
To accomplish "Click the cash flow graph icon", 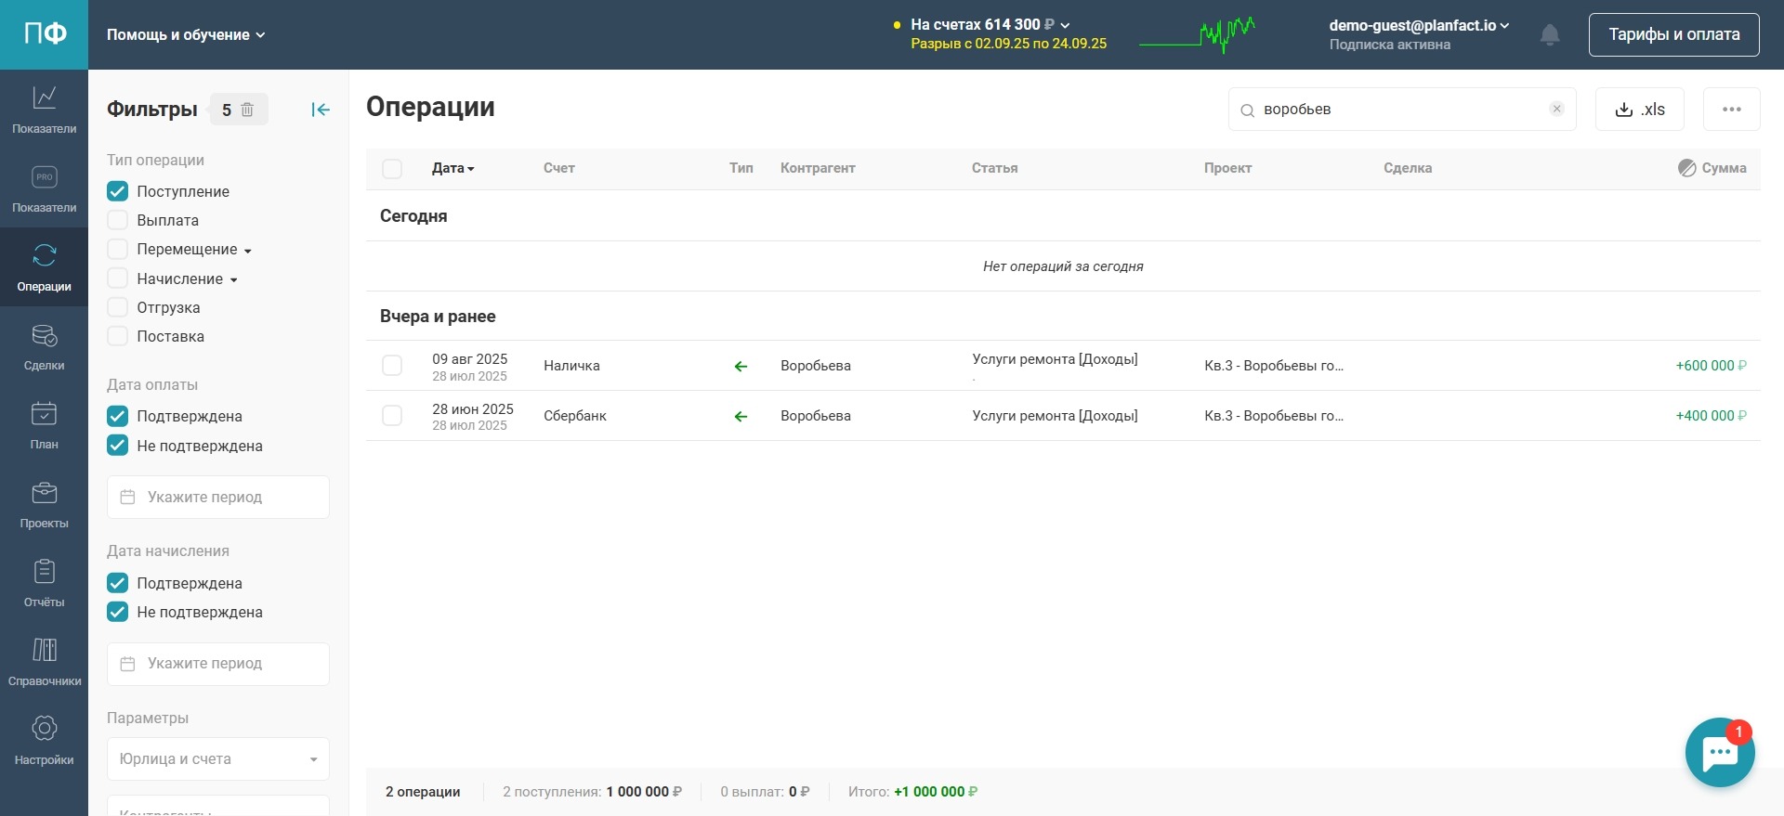I will coord(1197,35).
